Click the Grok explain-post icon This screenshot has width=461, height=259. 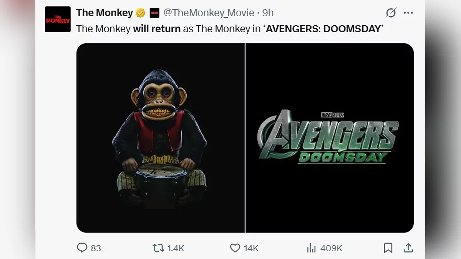tap(391, 13)
